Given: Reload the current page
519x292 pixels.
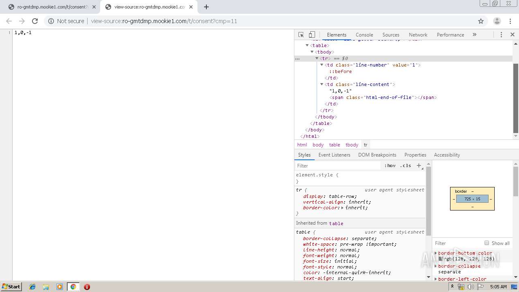Looking at the screenshot, I should pyautogui.click(x=35, y=21).
